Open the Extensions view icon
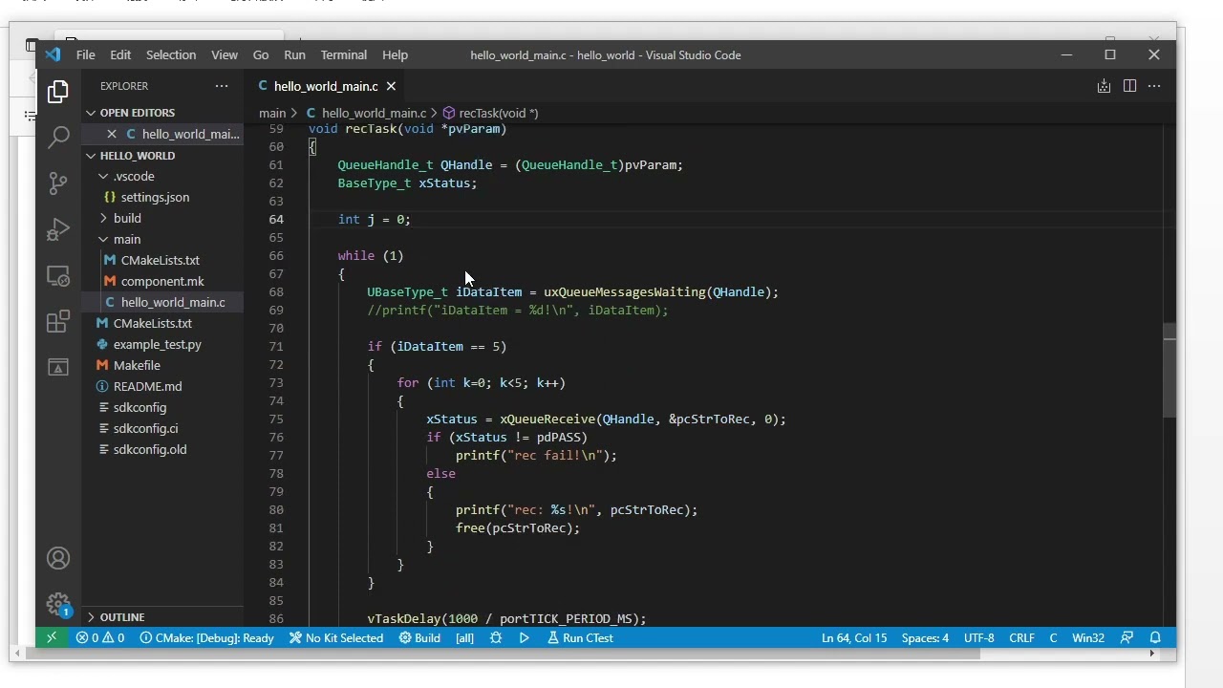 pos(58,321)
